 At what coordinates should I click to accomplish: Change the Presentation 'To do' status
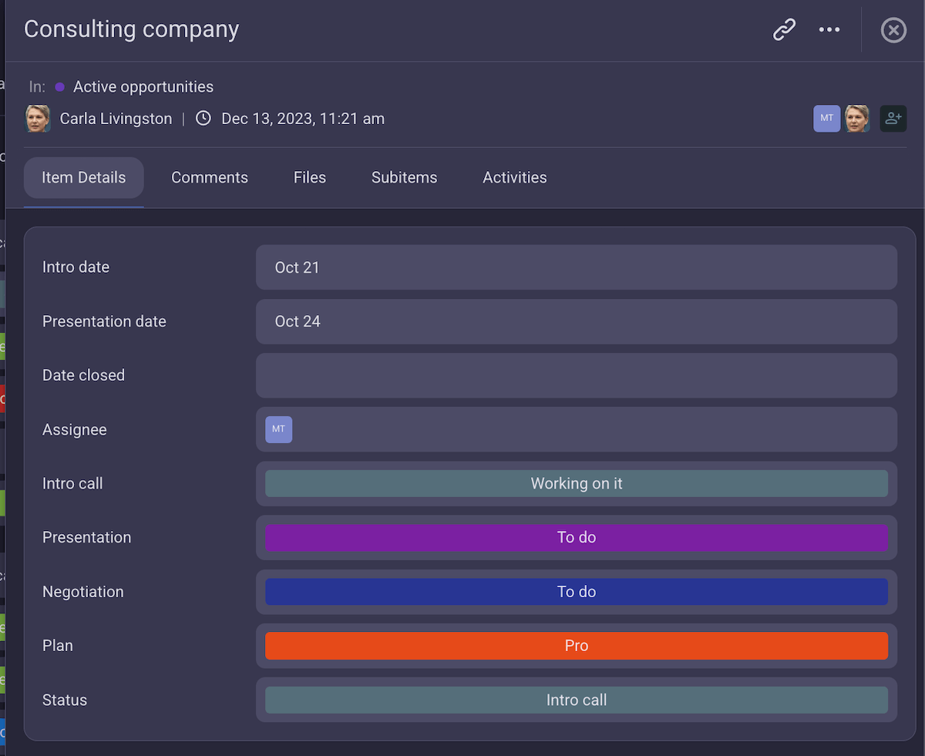(576, 538)
